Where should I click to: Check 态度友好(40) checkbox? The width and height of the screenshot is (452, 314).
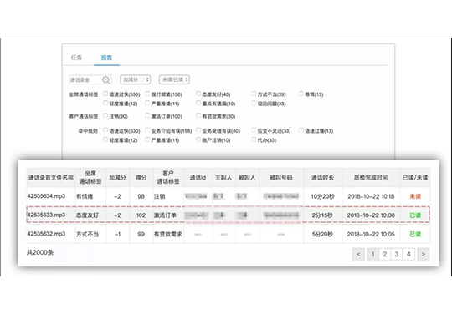198,94
